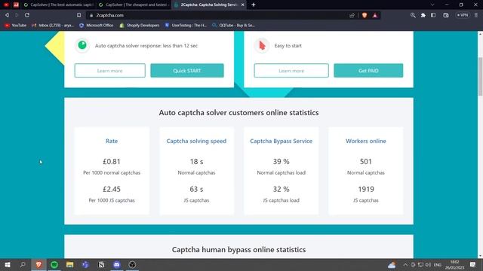
Task: Open the notification center icon
Action: (x=473, y=264)
